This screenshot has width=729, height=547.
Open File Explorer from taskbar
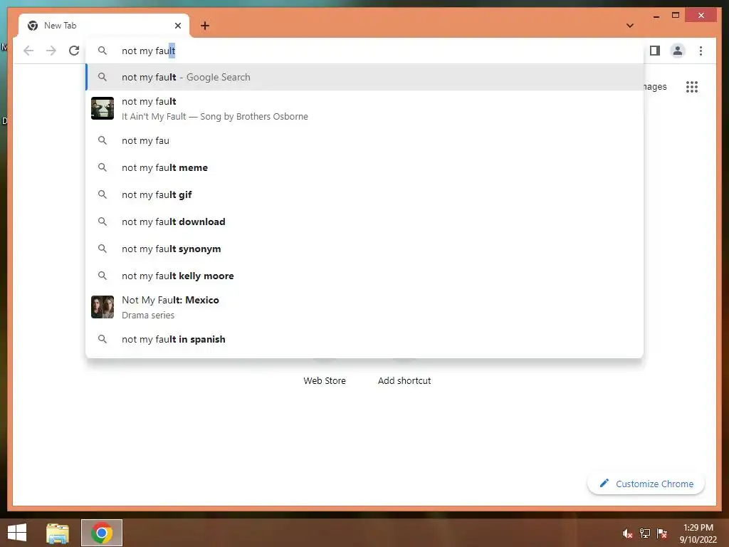coord(58,533)
